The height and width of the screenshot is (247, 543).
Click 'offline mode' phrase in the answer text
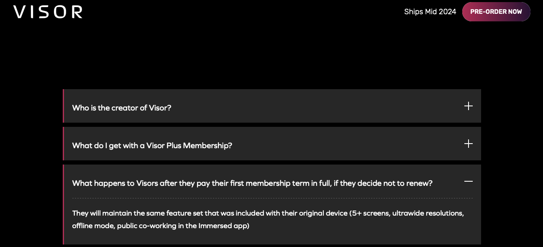pos(92,226)
